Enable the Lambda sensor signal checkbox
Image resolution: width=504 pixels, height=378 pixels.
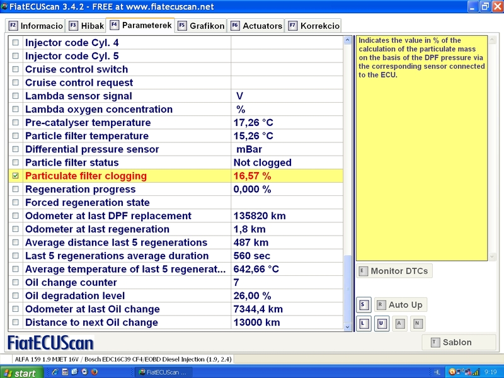point(15,96)
